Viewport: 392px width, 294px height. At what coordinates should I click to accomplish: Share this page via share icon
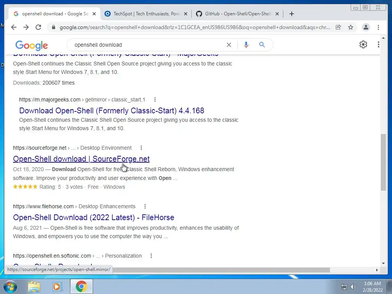coord(338,27)
